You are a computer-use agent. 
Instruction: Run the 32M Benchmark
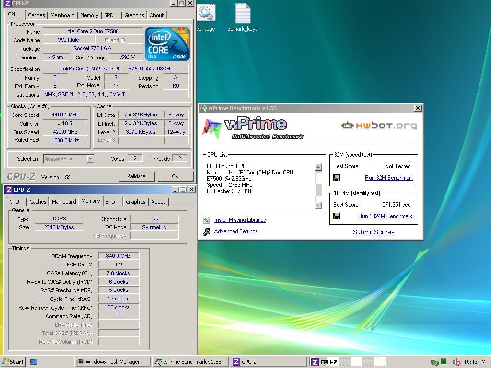389,178
